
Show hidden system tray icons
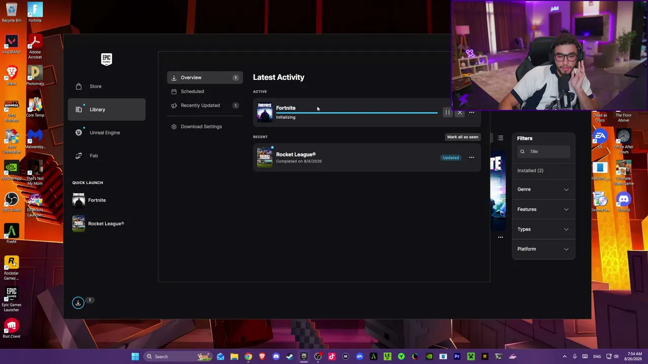tap(564, 357)
